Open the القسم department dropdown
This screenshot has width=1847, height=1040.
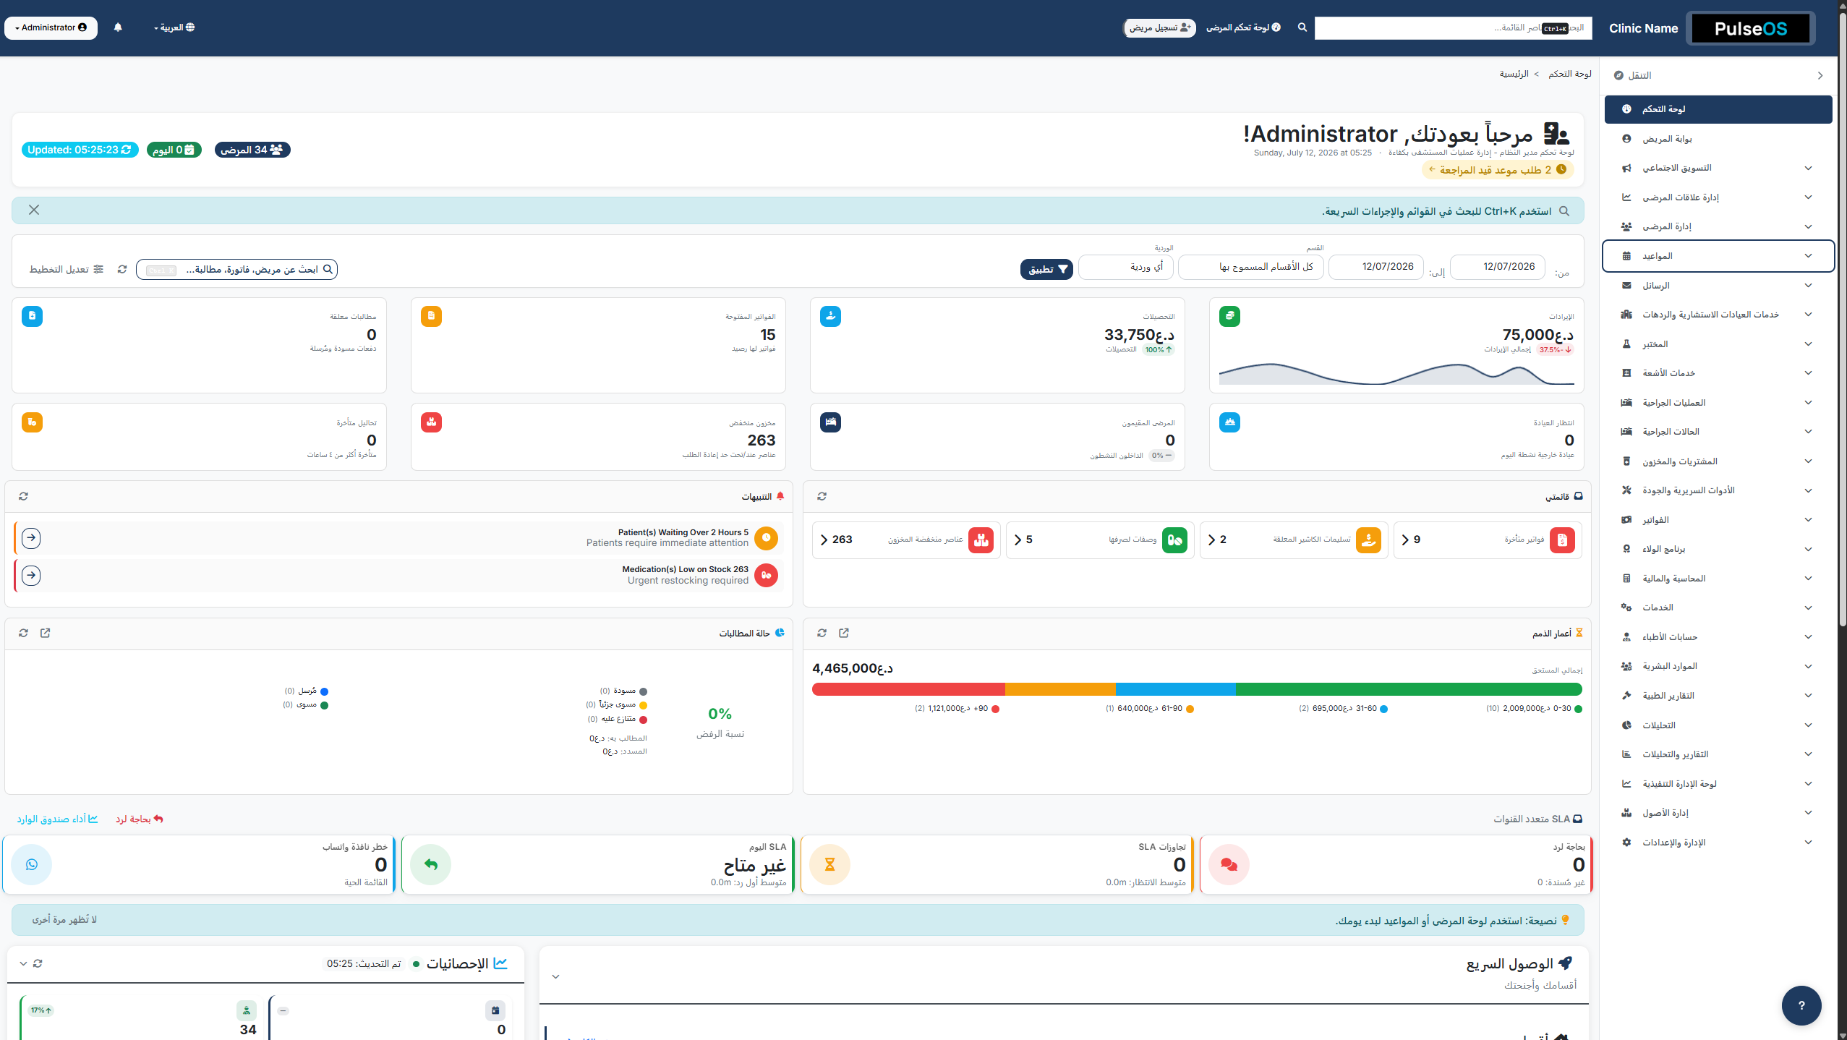pyautogui.click(x=1251, y=267)
